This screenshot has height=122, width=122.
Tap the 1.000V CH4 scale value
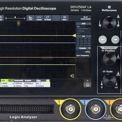pyautogui.click(x=4, y=83)
